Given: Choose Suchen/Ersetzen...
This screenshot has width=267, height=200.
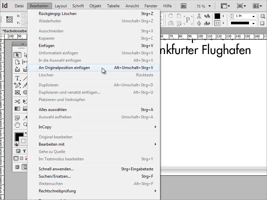Looking at the screenshot, I should [x=93, y=176].
